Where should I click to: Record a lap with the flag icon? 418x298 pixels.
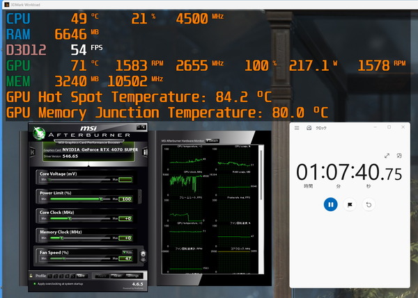click(350, 205)
